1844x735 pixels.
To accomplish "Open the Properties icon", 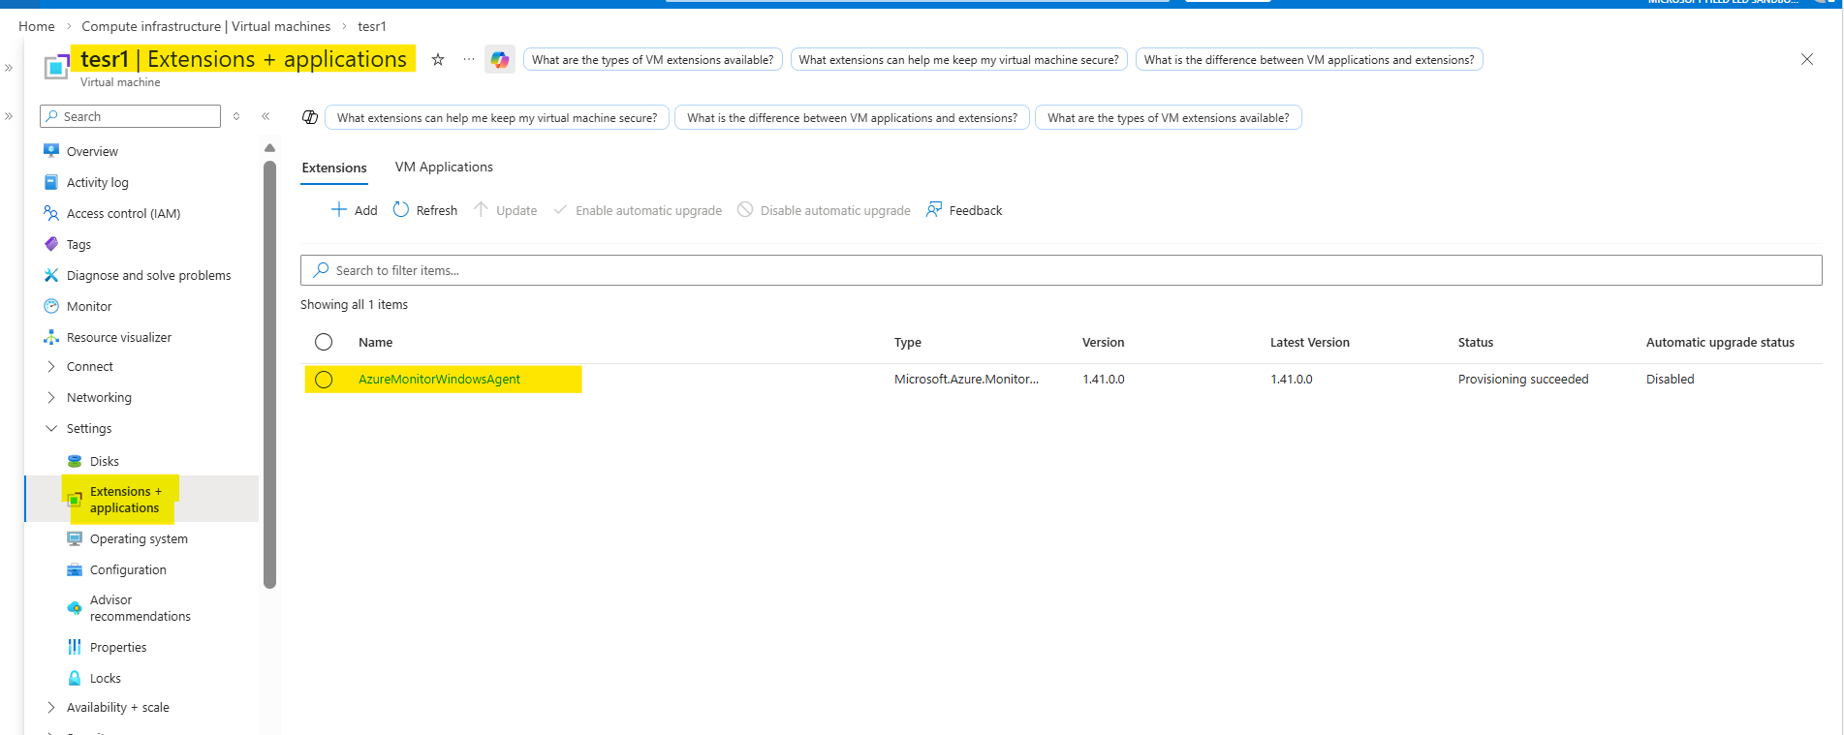I will [75, 647].
